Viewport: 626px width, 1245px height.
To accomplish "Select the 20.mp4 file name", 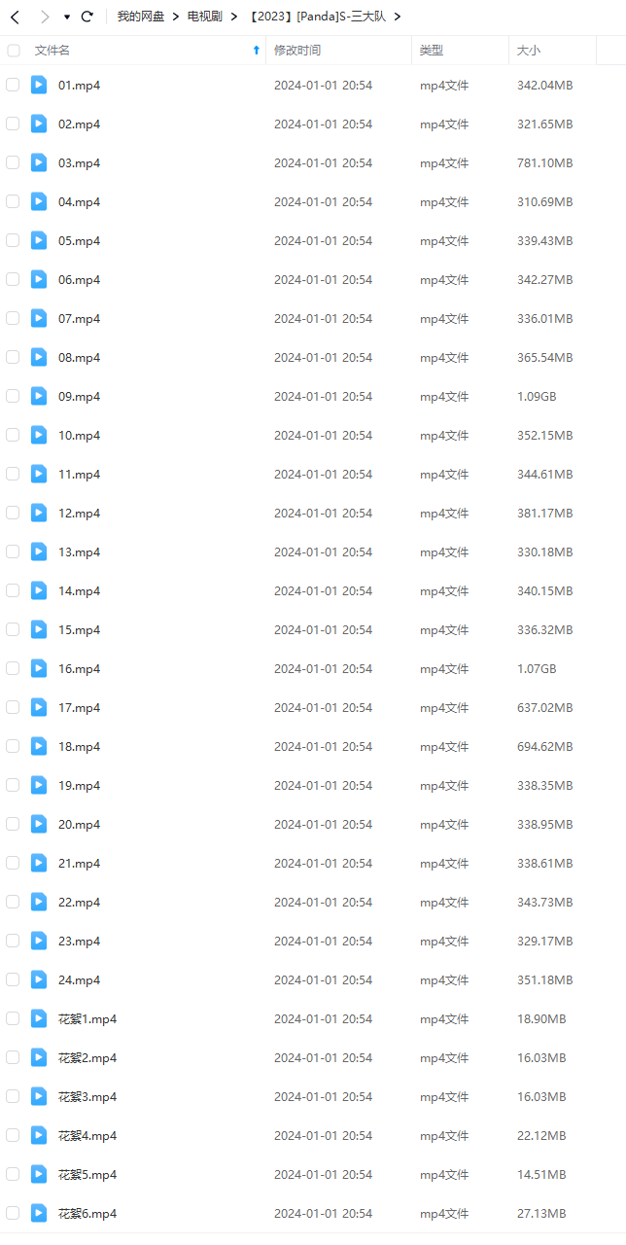I will click(x=79, y=824).
